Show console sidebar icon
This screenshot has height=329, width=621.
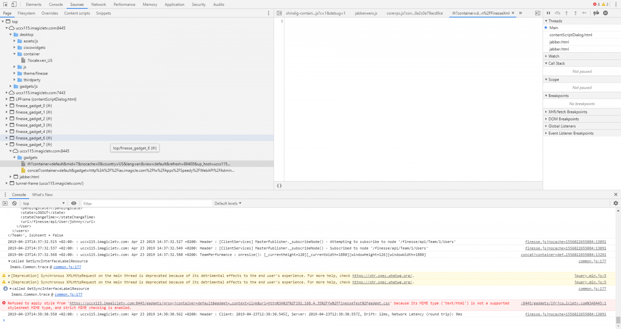(x=5, y=203)
